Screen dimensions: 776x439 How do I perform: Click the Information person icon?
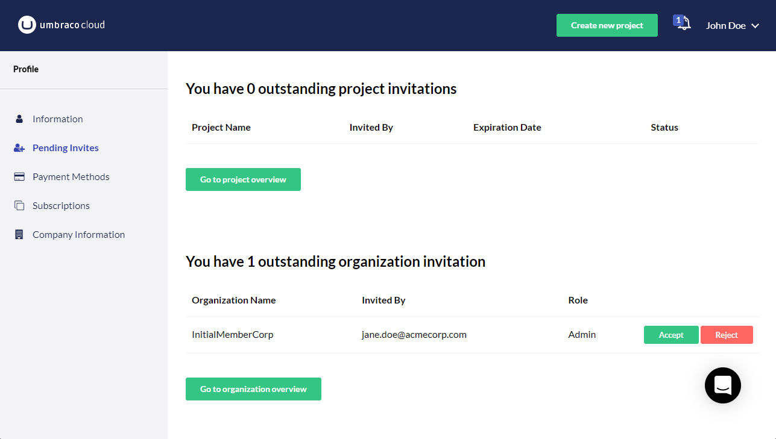point(19,119)
